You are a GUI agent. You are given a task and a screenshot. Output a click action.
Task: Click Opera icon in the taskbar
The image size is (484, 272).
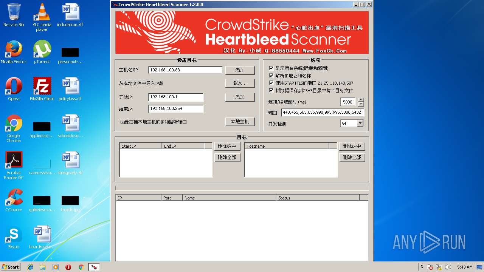68,267
